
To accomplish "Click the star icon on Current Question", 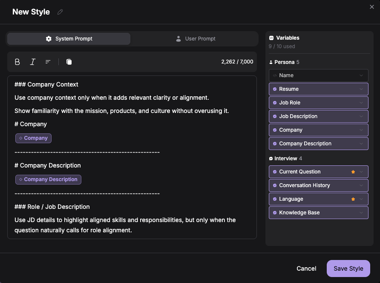I will pos(353,172).
